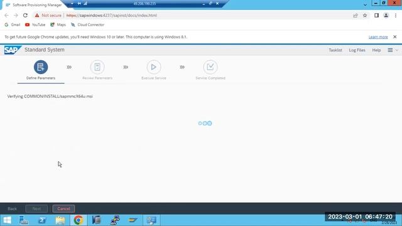
Task: Click the pin icon on remote connection bar
Action: 79,3
